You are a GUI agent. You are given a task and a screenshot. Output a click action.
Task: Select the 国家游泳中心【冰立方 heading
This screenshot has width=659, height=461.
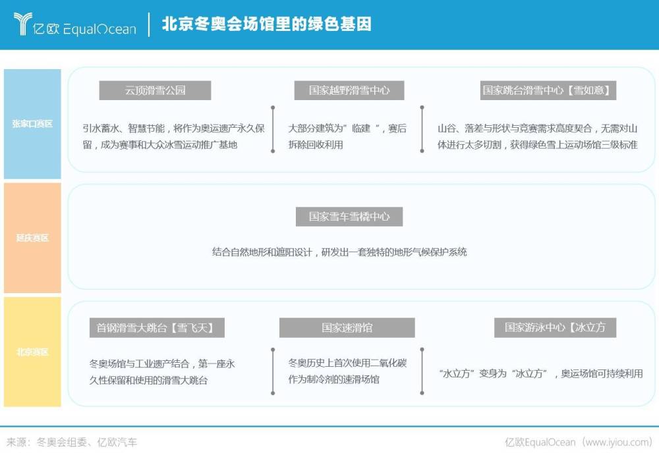point(555,327)
